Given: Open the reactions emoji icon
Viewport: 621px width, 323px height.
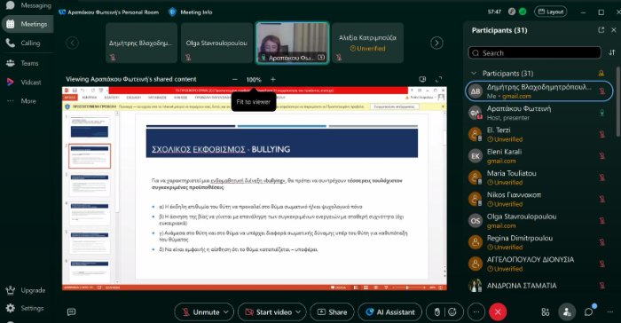Looking at the screenshot, I should pos(452,311).
